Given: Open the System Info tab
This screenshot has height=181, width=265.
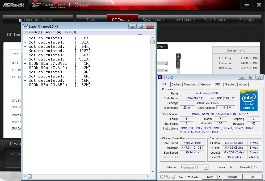Looking at the screenshot, I should click(153, 20).
